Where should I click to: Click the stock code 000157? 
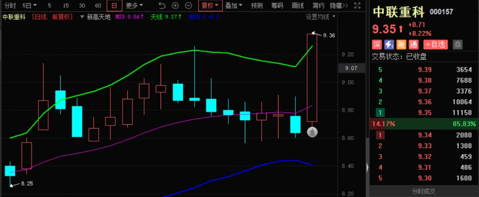pos(441,12)
